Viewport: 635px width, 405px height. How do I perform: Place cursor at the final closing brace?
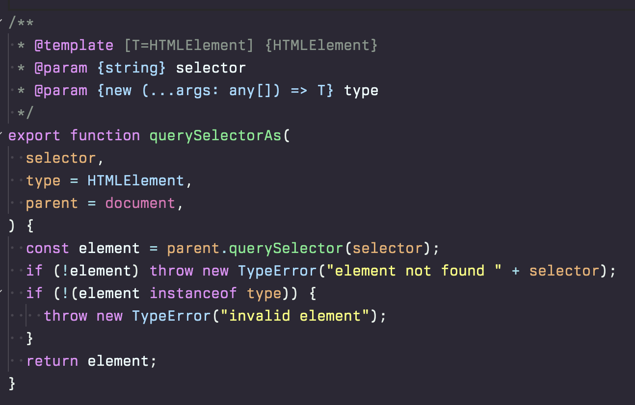pos(12,383)
